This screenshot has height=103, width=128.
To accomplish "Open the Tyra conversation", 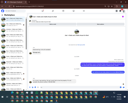I will pyautogui.click(x=13, y=25).
